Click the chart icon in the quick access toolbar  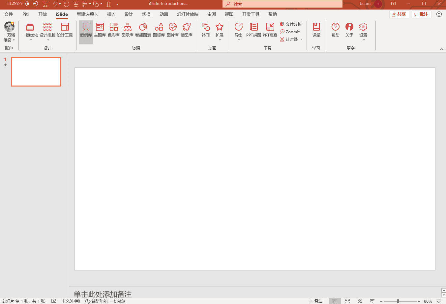point(108,4)
